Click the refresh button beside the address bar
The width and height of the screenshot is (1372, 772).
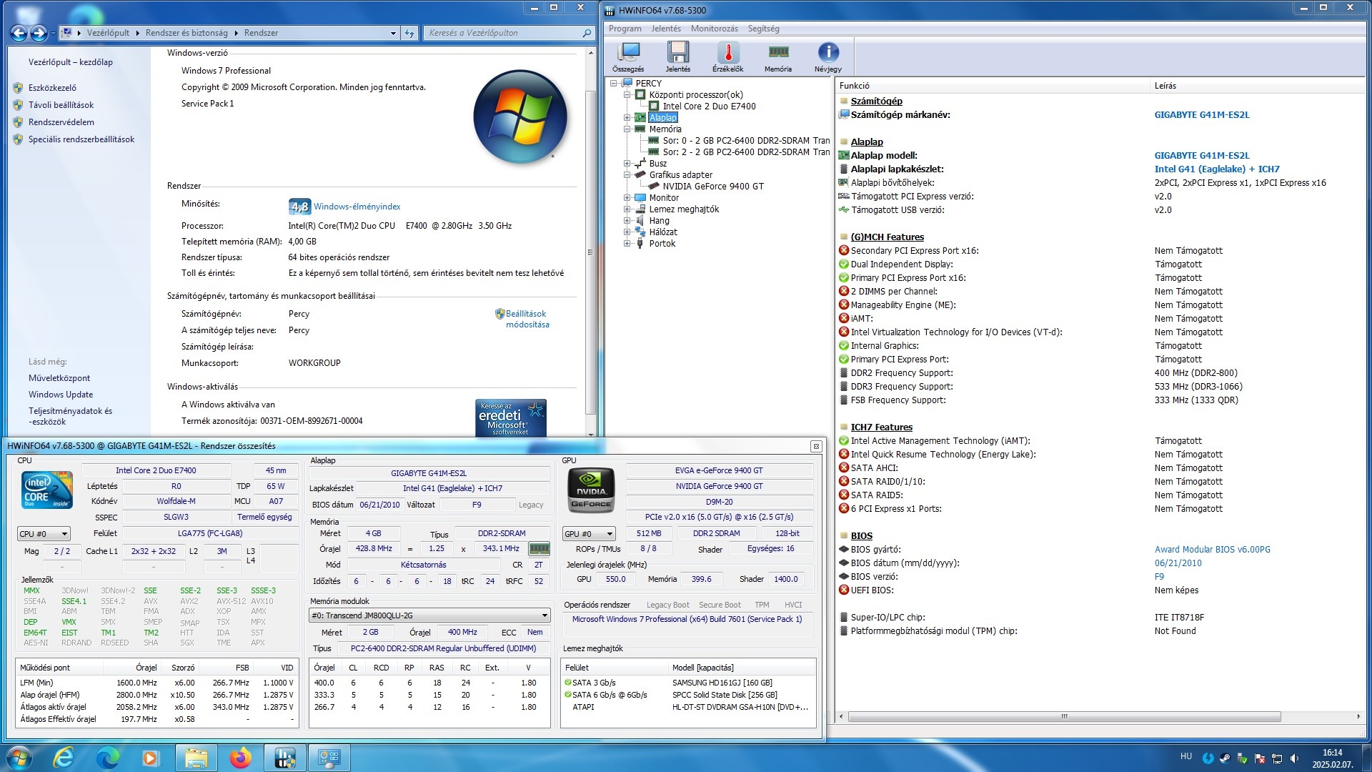tap(409, 33)
